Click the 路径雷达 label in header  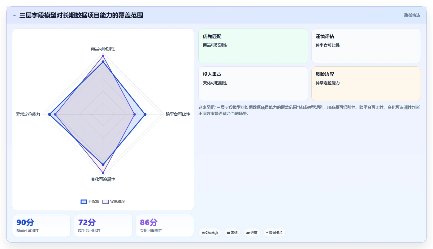412,15
